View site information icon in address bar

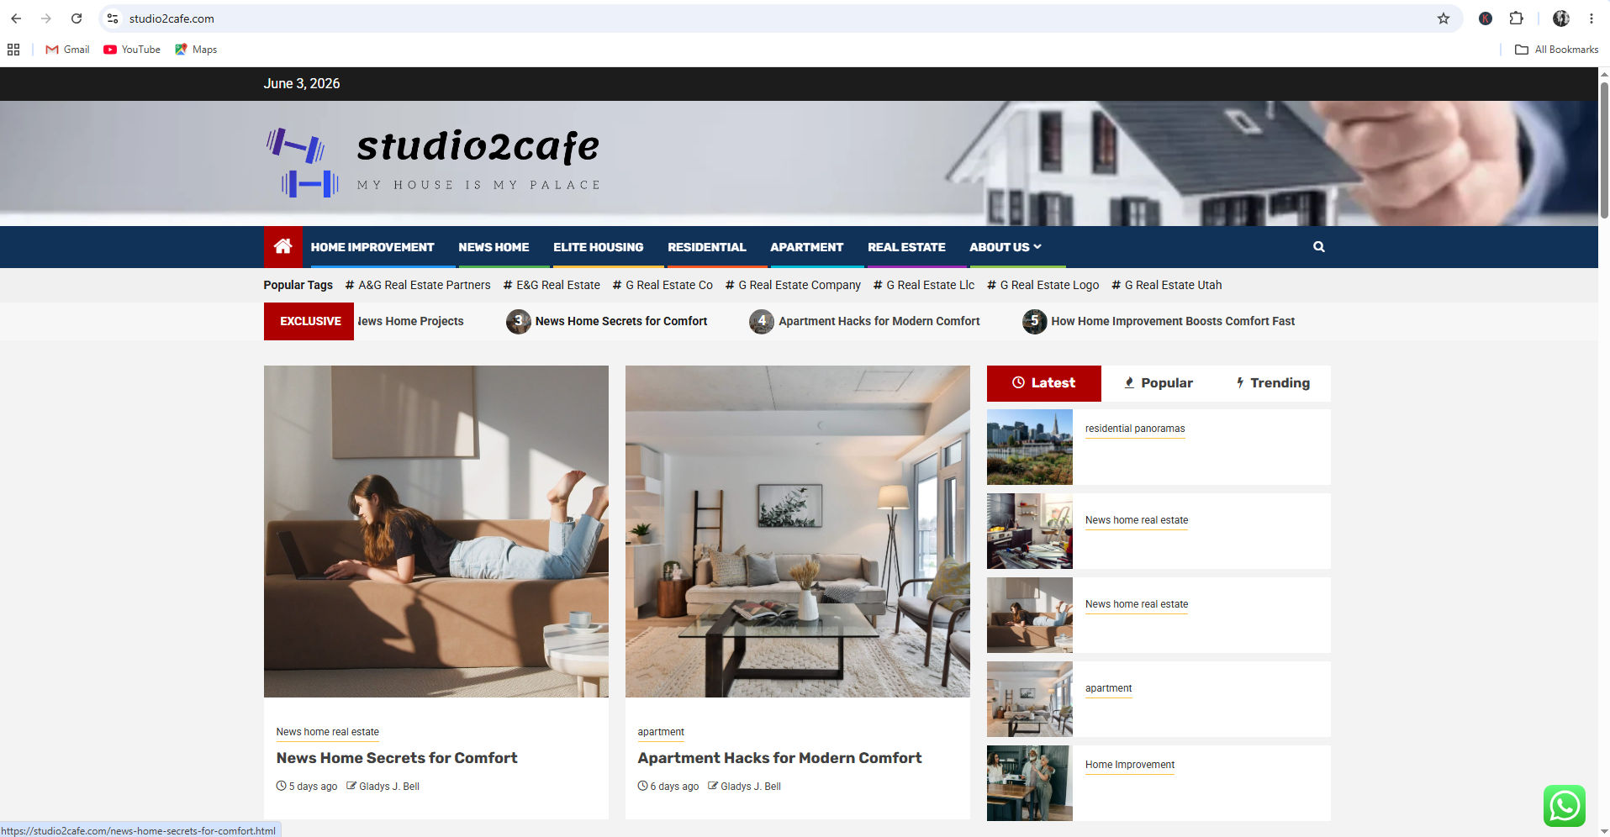pyautogui.click(x=113, y=18)
